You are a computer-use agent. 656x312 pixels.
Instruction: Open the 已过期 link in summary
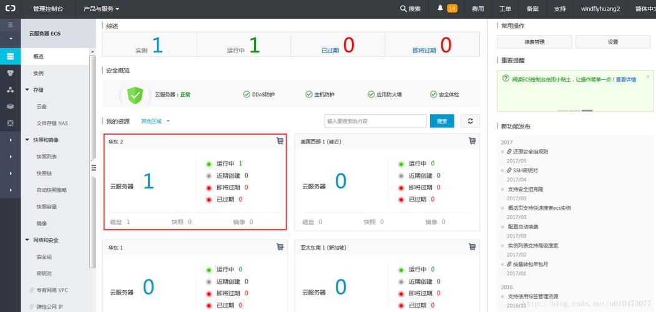[330, 51]
